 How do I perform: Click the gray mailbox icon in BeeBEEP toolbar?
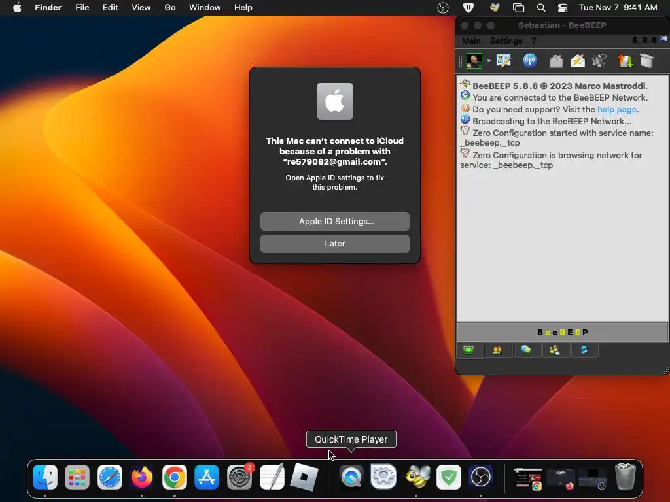click(555, 61)
